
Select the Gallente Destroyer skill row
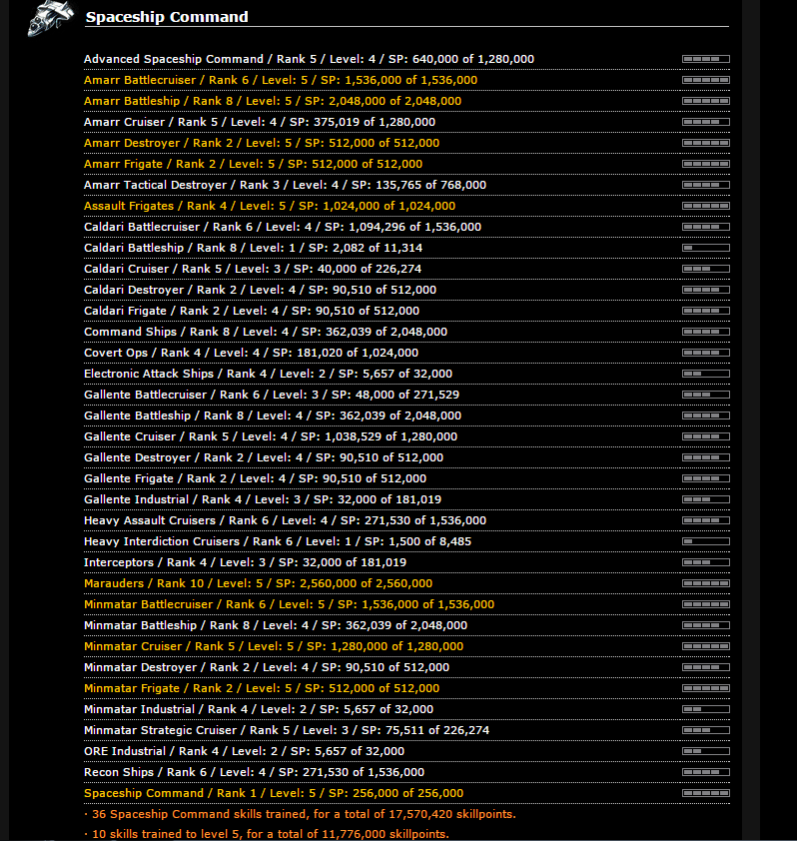[x=406, y=457]
